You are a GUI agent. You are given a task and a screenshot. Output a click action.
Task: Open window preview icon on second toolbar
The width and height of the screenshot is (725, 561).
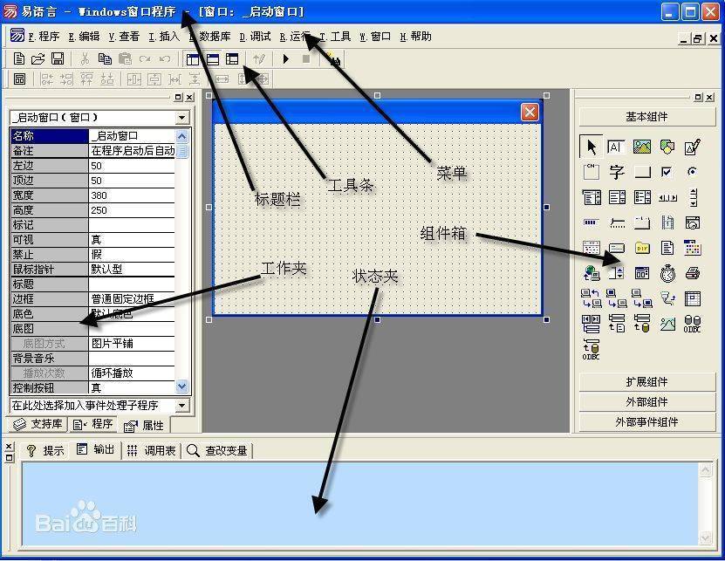[19, 79]
